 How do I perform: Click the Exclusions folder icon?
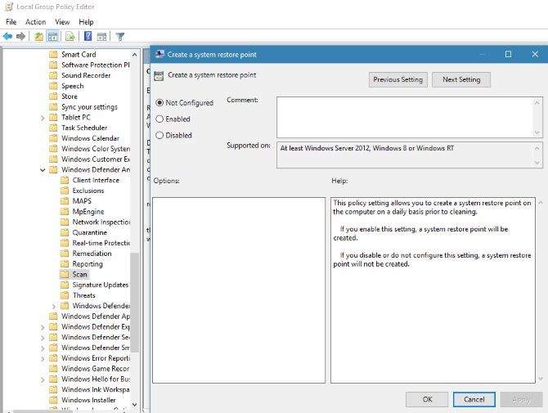point(65,191)
